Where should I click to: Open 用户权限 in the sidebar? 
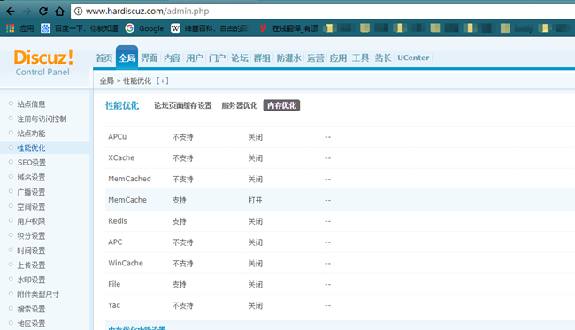tap(31, 221)
